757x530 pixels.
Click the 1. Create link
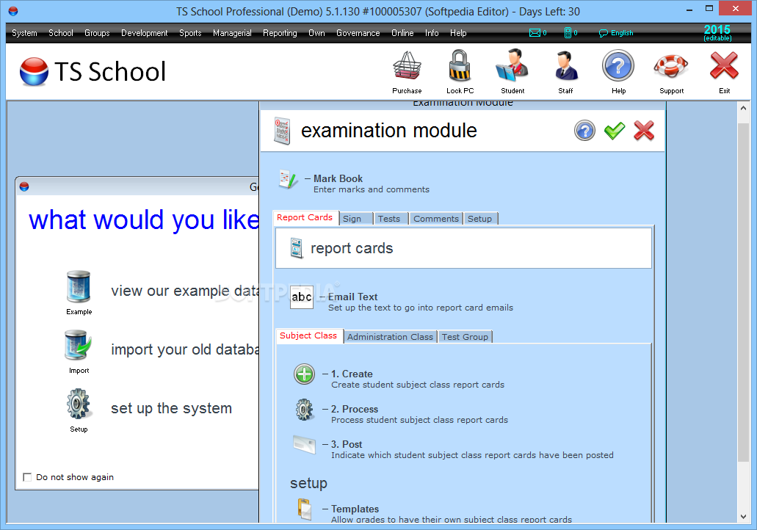(352, 374)
